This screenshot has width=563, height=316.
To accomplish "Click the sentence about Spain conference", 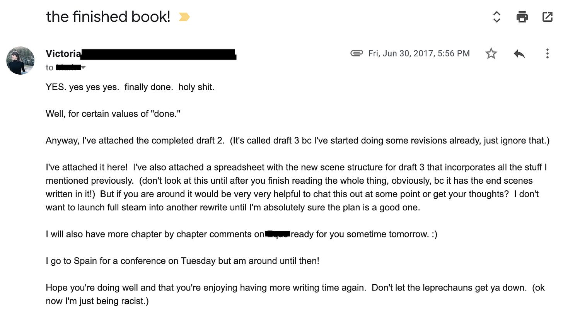I will 183,261.
